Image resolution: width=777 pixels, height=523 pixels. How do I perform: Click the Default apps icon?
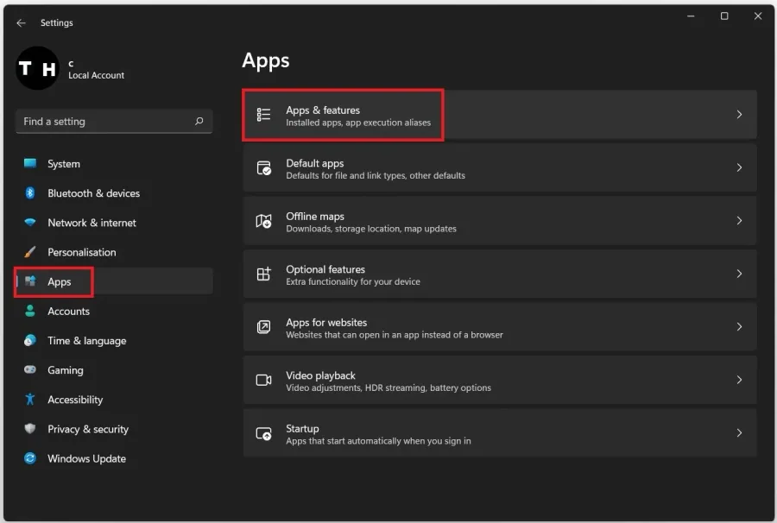coord(263,168)
